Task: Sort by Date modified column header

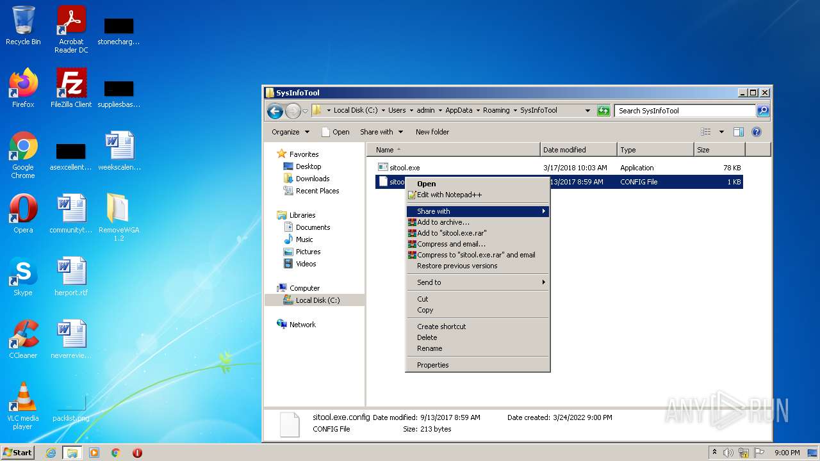Action: (579, 150)
